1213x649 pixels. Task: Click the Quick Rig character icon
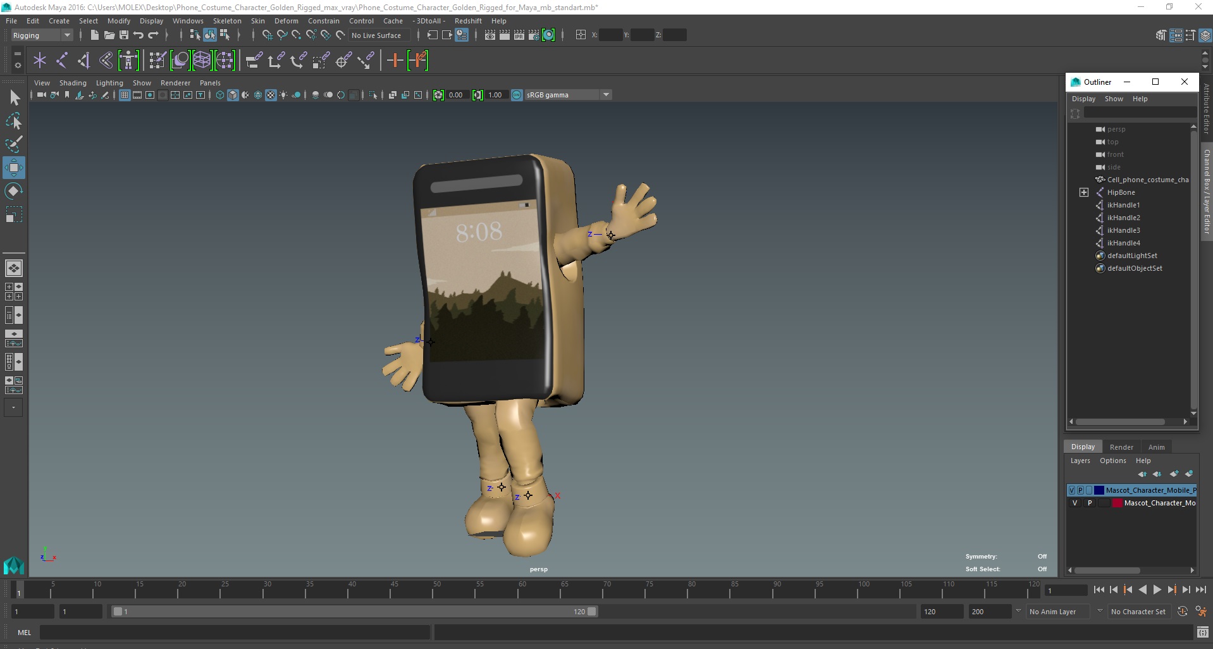point(128,61)
